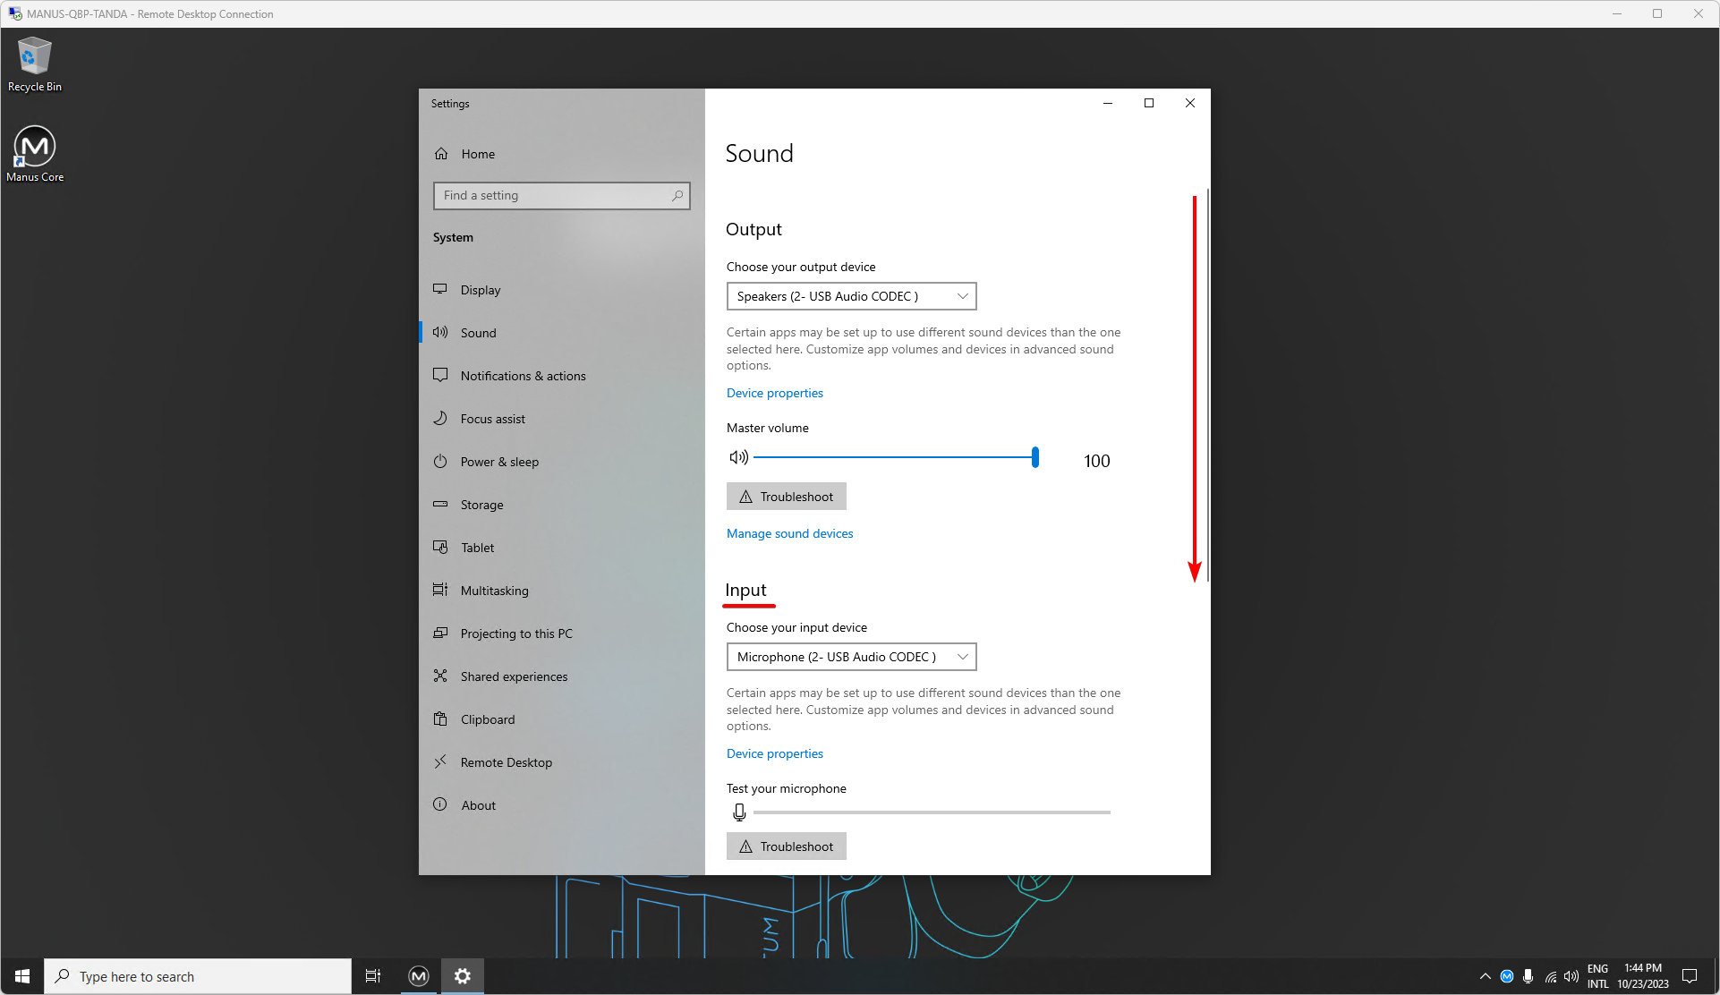Click Manus Core taskbar icon
This screenshot has height=995, width=1720.
[418, 976]
